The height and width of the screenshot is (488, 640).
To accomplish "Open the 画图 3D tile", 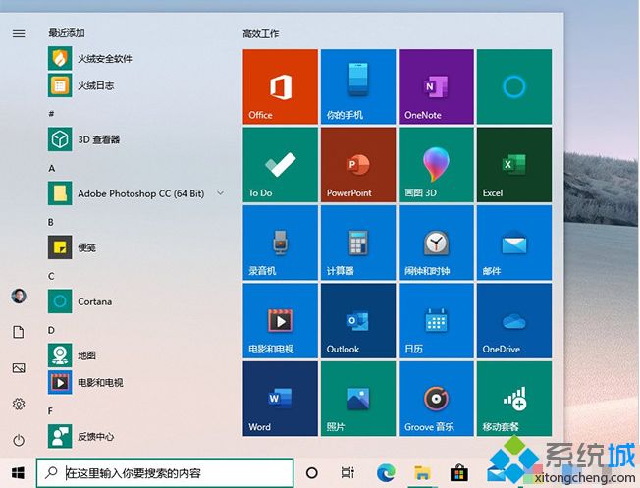I will pos(436,165).
